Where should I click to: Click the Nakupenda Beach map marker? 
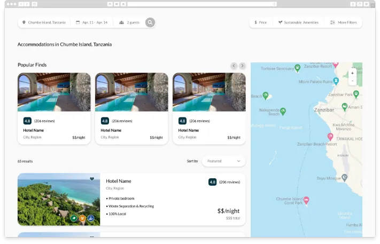pyautogui.click(x=283, y=112)
